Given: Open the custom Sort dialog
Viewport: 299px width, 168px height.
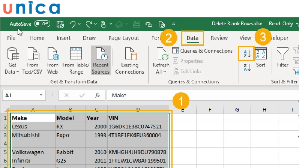Looking at the screenshot, I should [x=261, y=57].
